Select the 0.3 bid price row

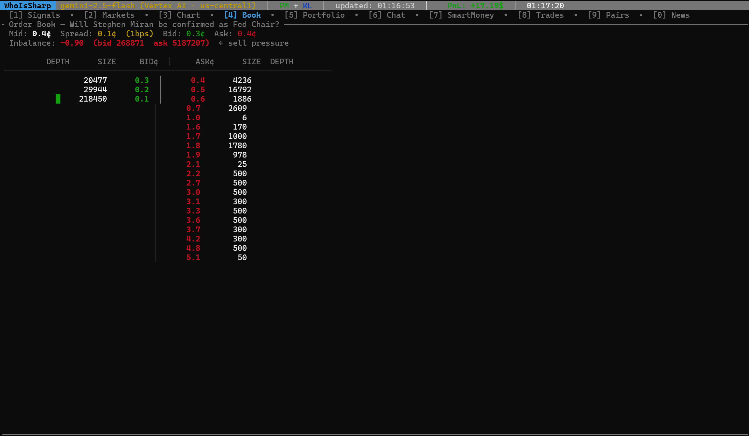(x=142, y=80)
